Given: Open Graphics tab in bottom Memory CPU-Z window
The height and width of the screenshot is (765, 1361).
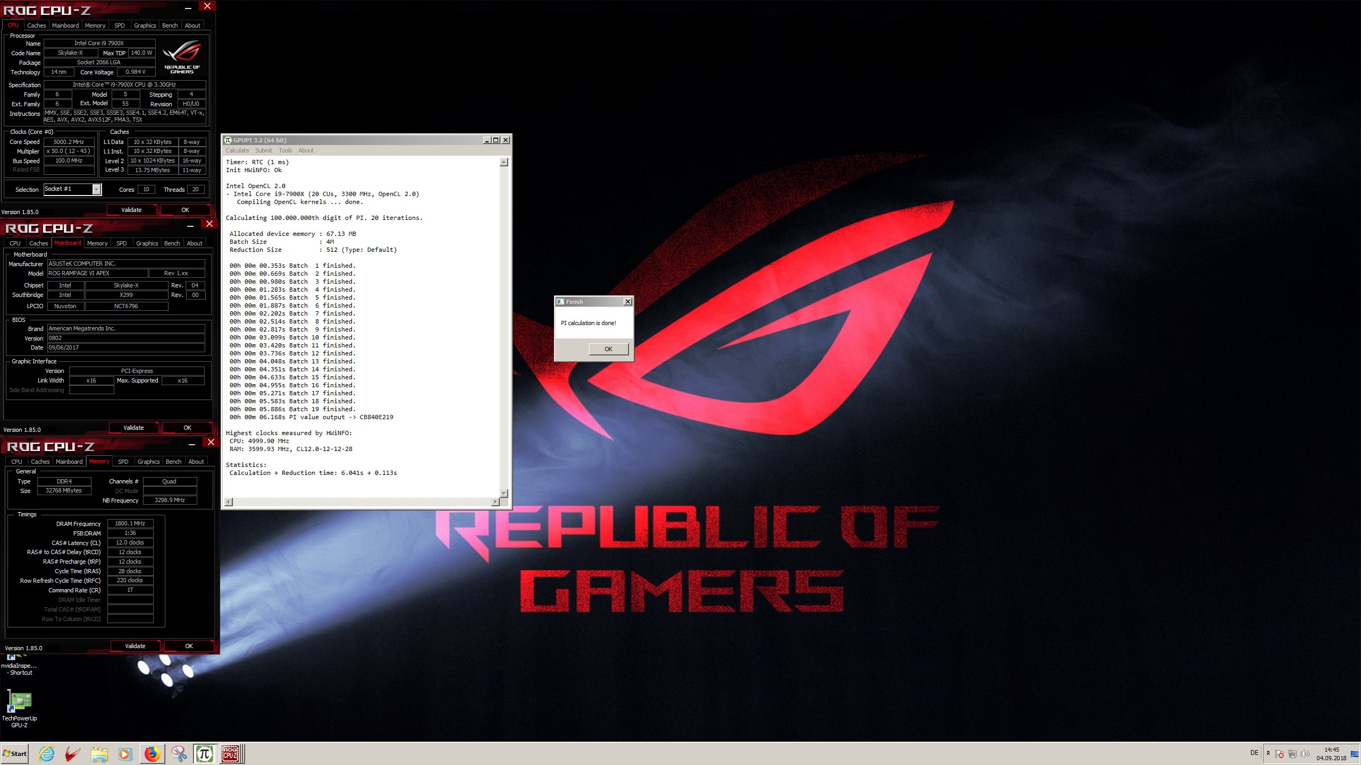Looking at the screenshot, I should coord(148,462).
